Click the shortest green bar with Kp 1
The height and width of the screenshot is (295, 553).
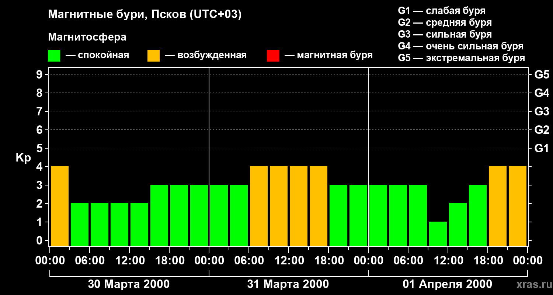click(438, 234)
